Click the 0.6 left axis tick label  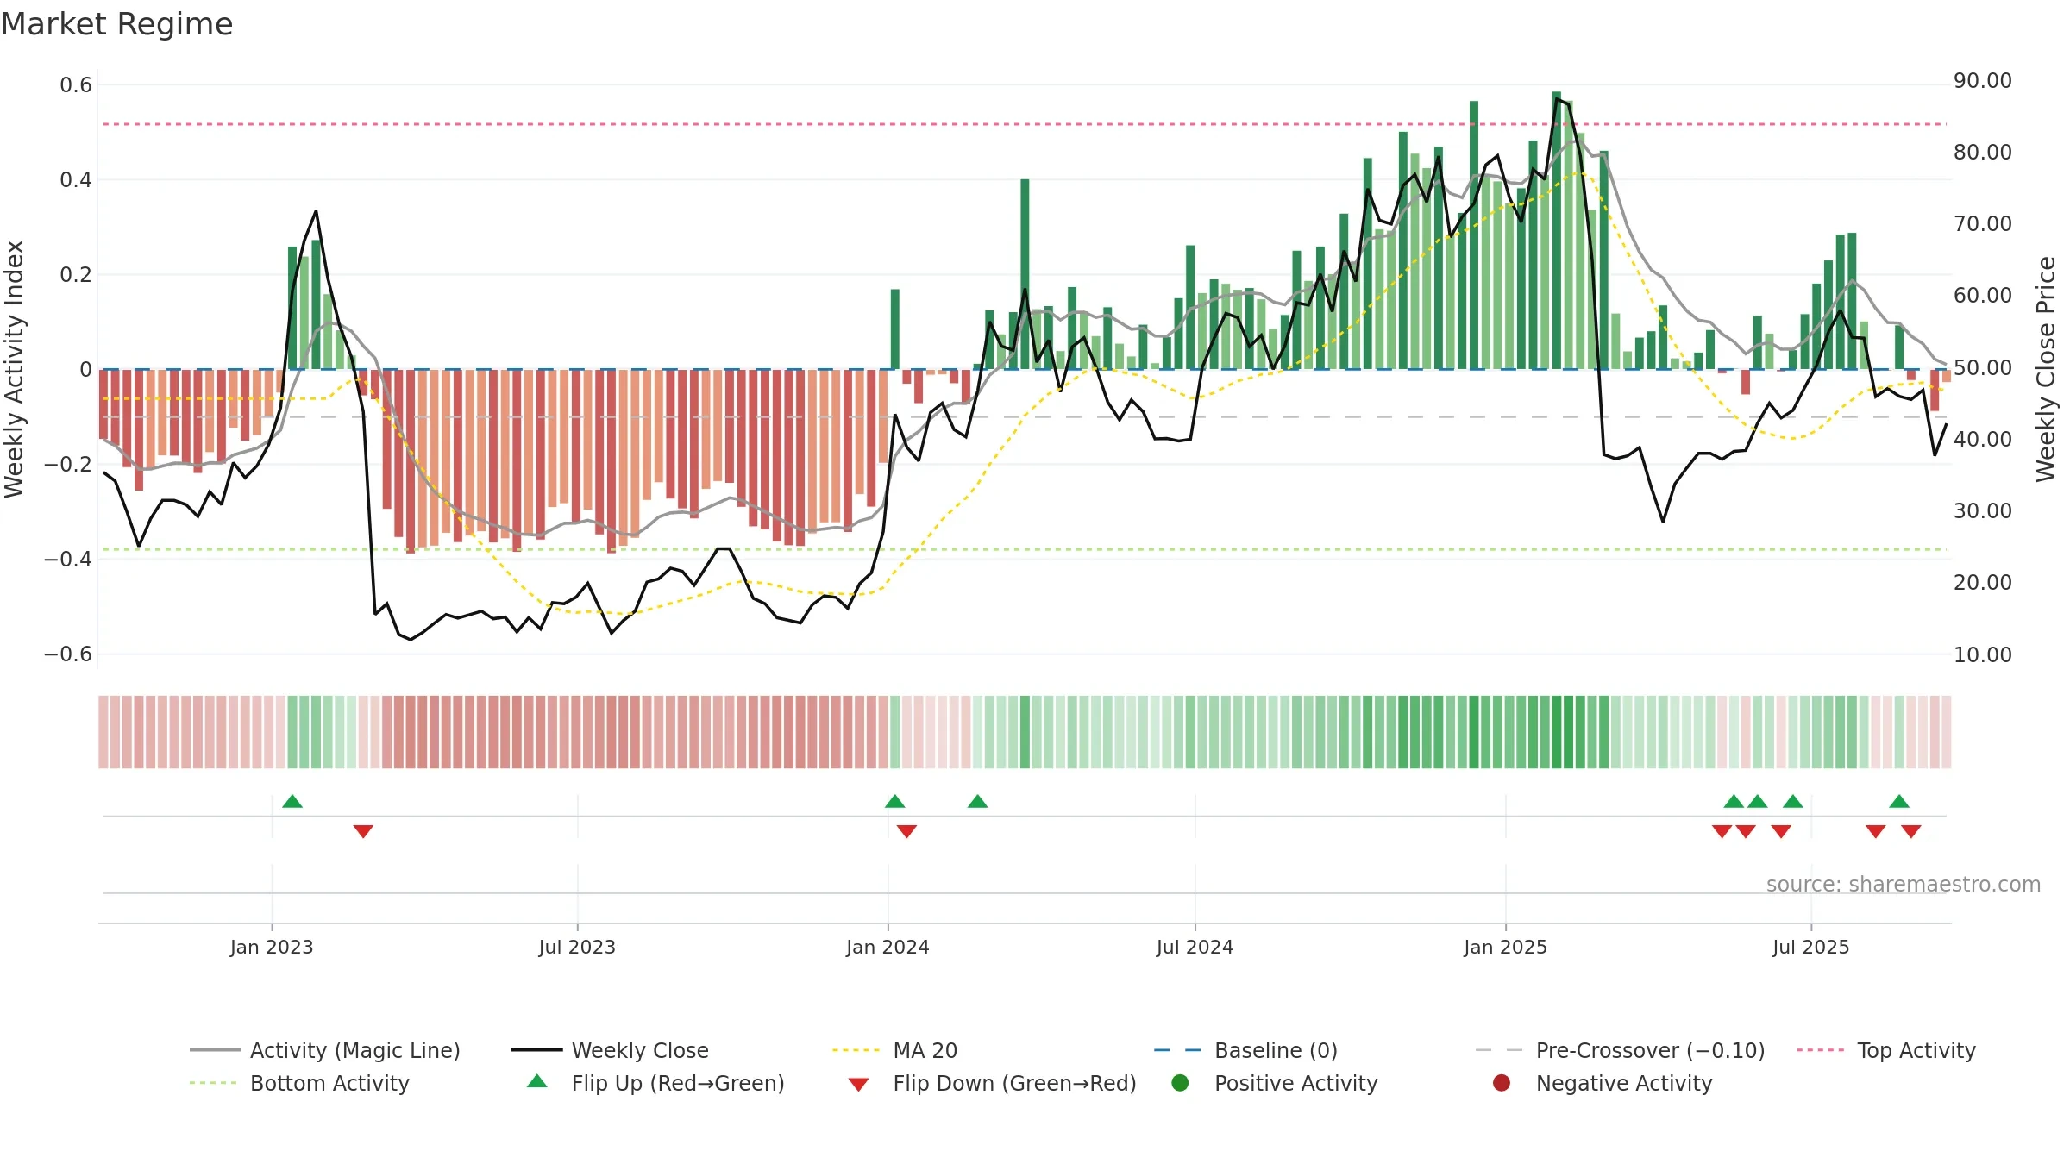tap(76, 84)
